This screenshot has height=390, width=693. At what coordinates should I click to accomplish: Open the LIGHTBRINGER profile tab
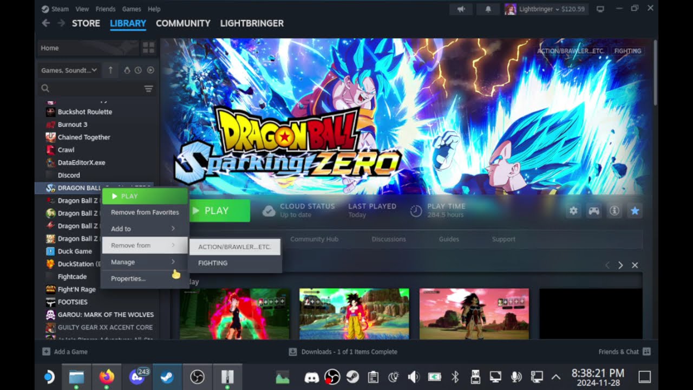pyautogui.click(x=252, y=23)
